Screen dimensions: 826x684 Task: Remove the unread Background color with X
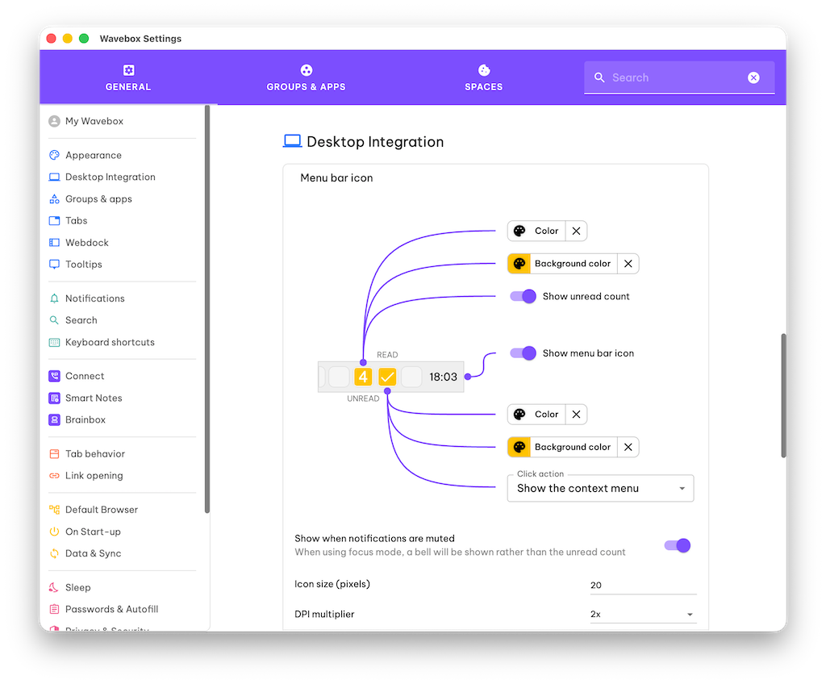[x=628, y=447]
